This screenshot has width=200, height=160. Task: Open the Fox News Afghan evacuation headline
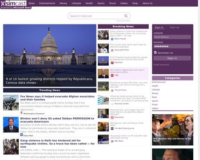(x=57, y=98)
